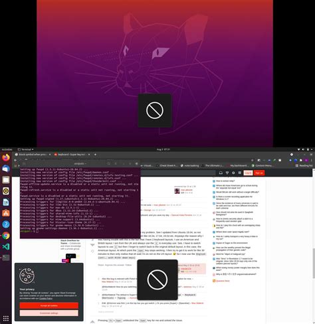
Task: Open the Reading list button
Action: coord(304,165)
